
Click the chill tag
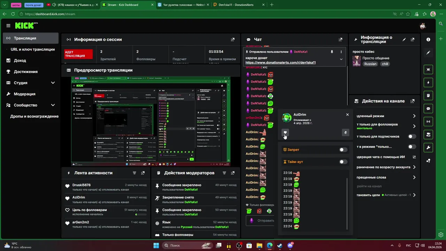385,64
